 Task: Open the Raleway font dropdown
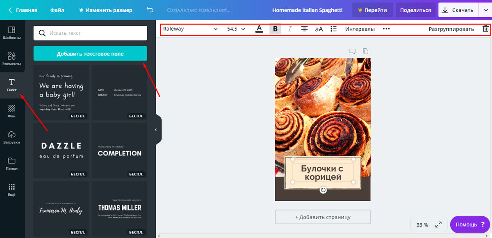click(190, 29)
